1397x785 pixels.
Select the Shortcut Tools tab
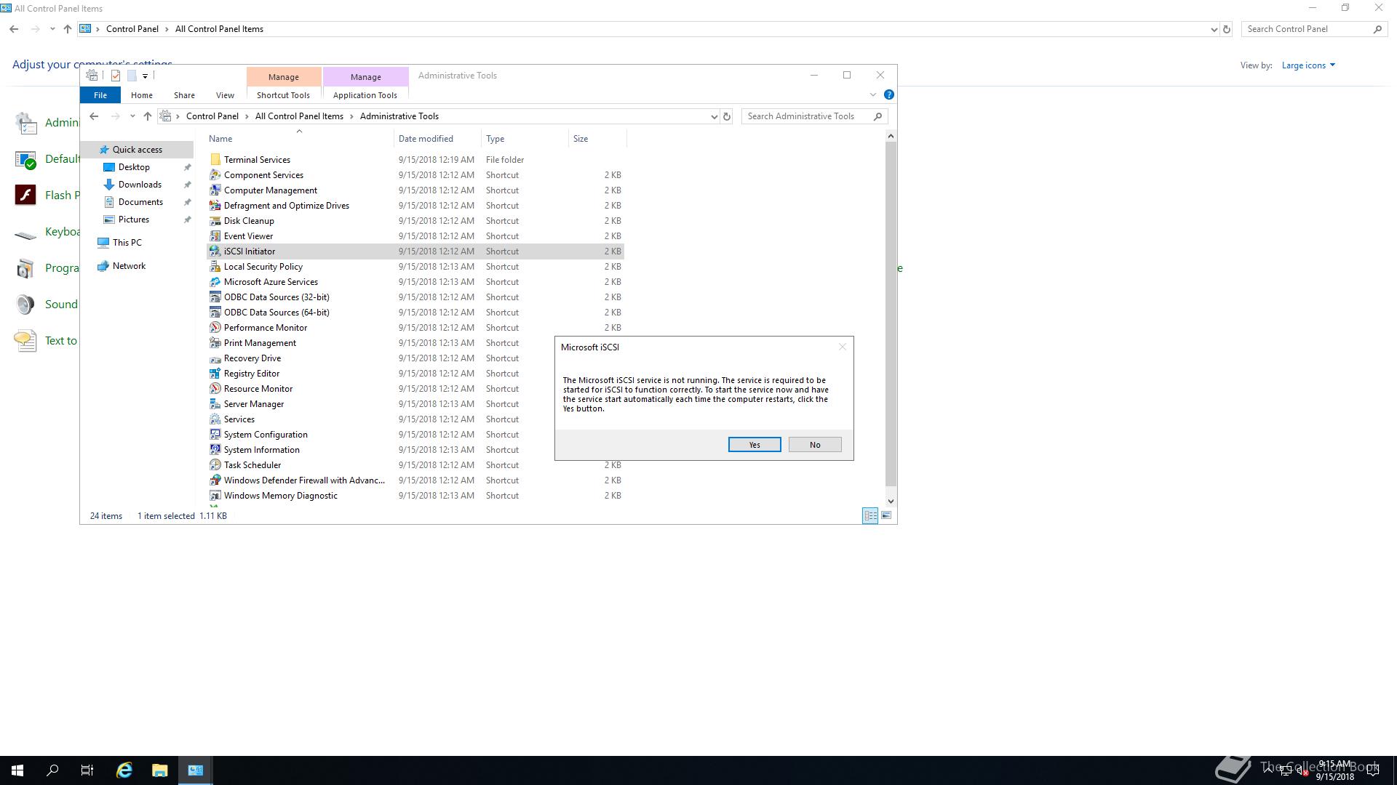click(x=283, y=95)
